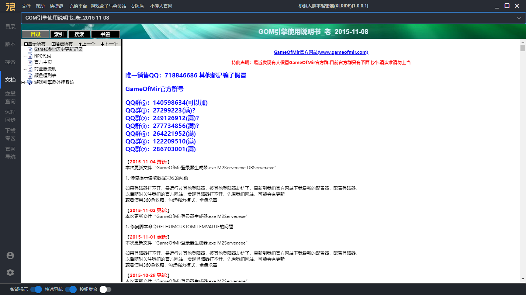Viewport: 526px width, 295px height.
Task: Open the document selector dropdown chevron
Action: (519, 18)
